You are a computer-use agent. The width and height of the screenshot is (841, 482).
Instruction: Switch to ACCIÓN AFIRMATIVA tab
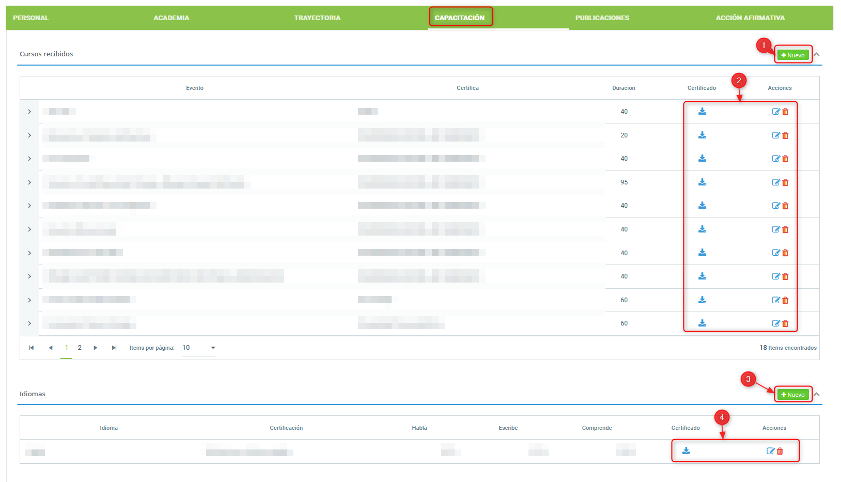click(x=750, y=18)
